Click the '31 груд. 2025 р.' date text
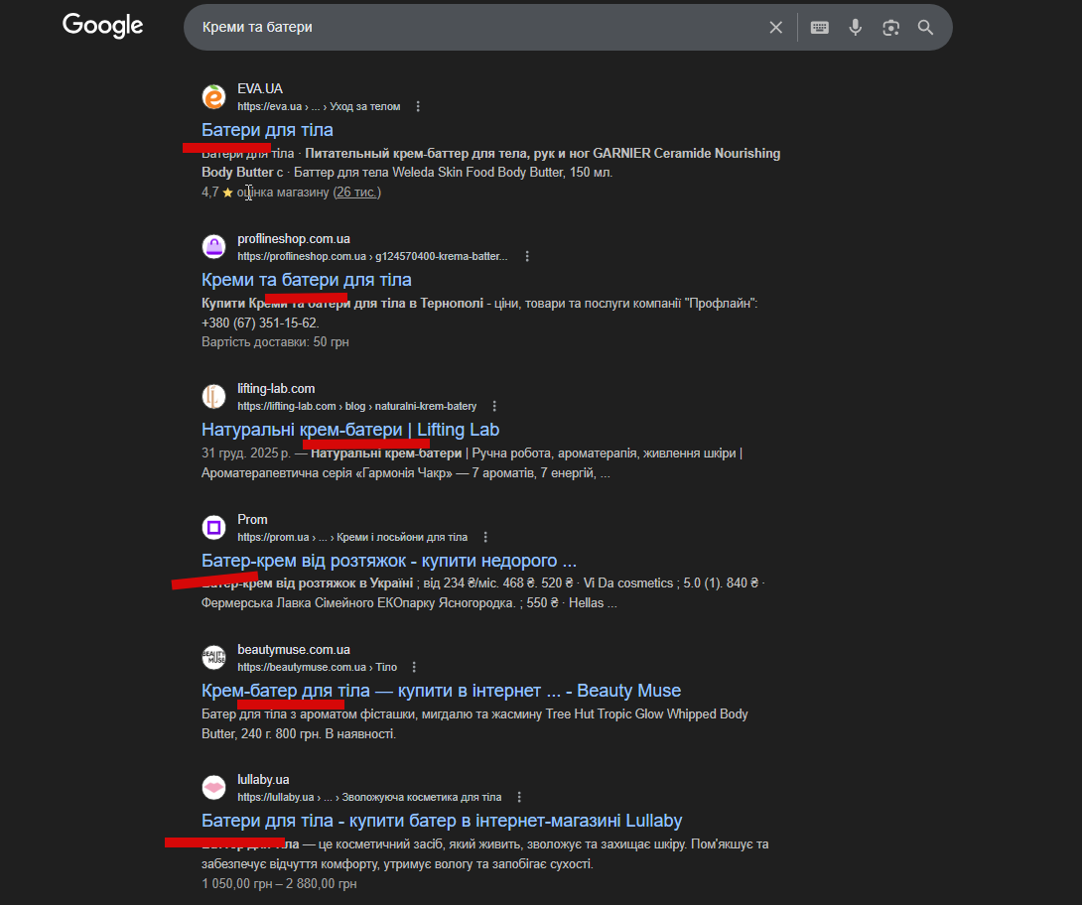Image resolution: width=1082 pixels, height=905 pixels. pyautogui.click(x=245, y=453)
